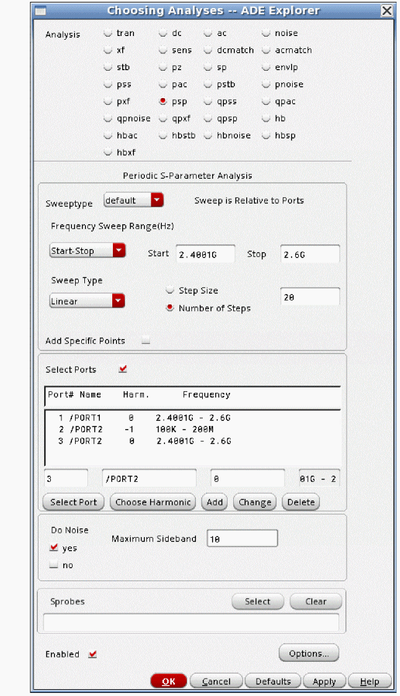Click Choose Harmonic button
The width and height of the screenshot is (400, 696).
pyautogui.click(x=153, y=502)
